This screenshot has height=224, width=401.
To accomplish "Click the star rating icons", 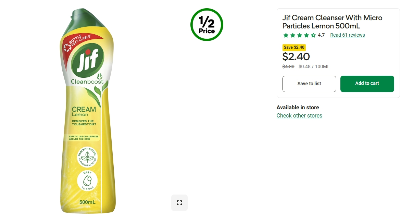I will (299, 35).
